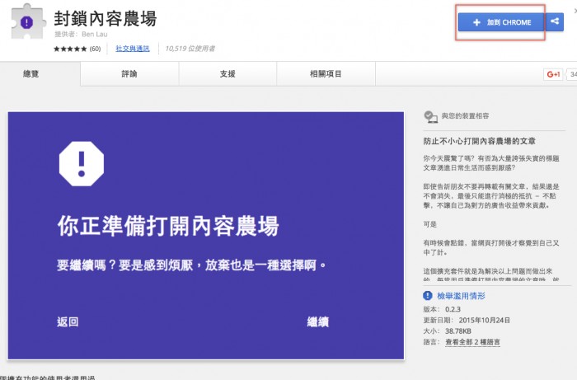This screenshot has height=380, width=577.
Task: Click the blue report abuse exclamation icon
Action: (428, 295)
